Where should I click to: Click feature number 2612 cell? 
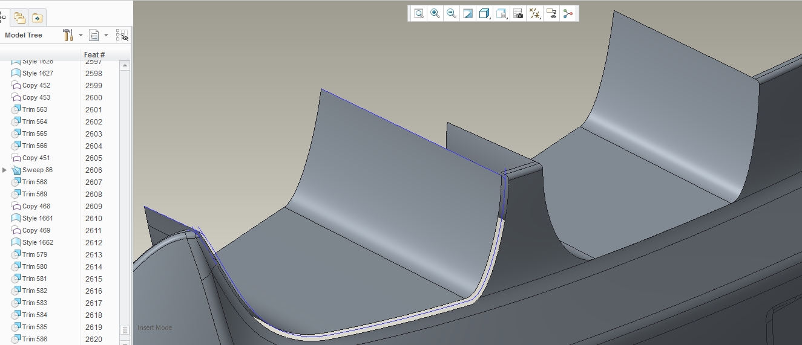(94, 242)
